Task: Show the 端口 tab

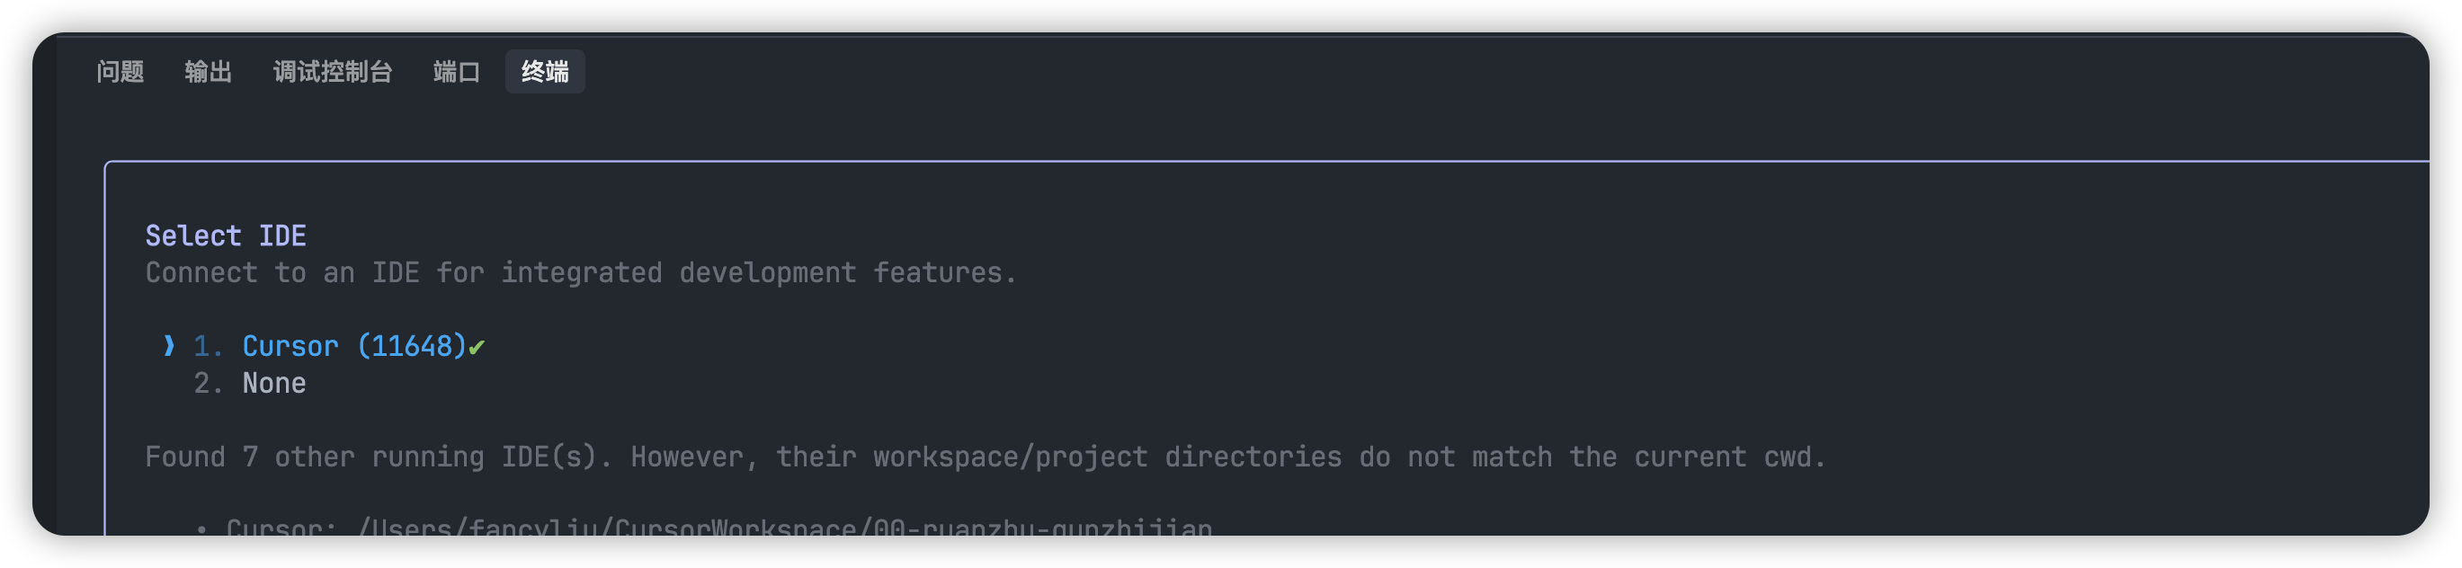Action: point(456,72)
